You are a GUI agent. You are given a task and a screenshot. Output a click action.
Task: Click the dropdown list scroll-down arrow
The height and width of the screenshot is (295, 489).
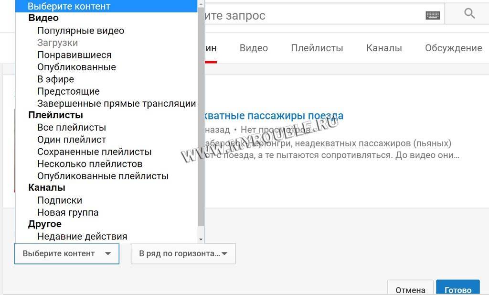tap(201, 239)
